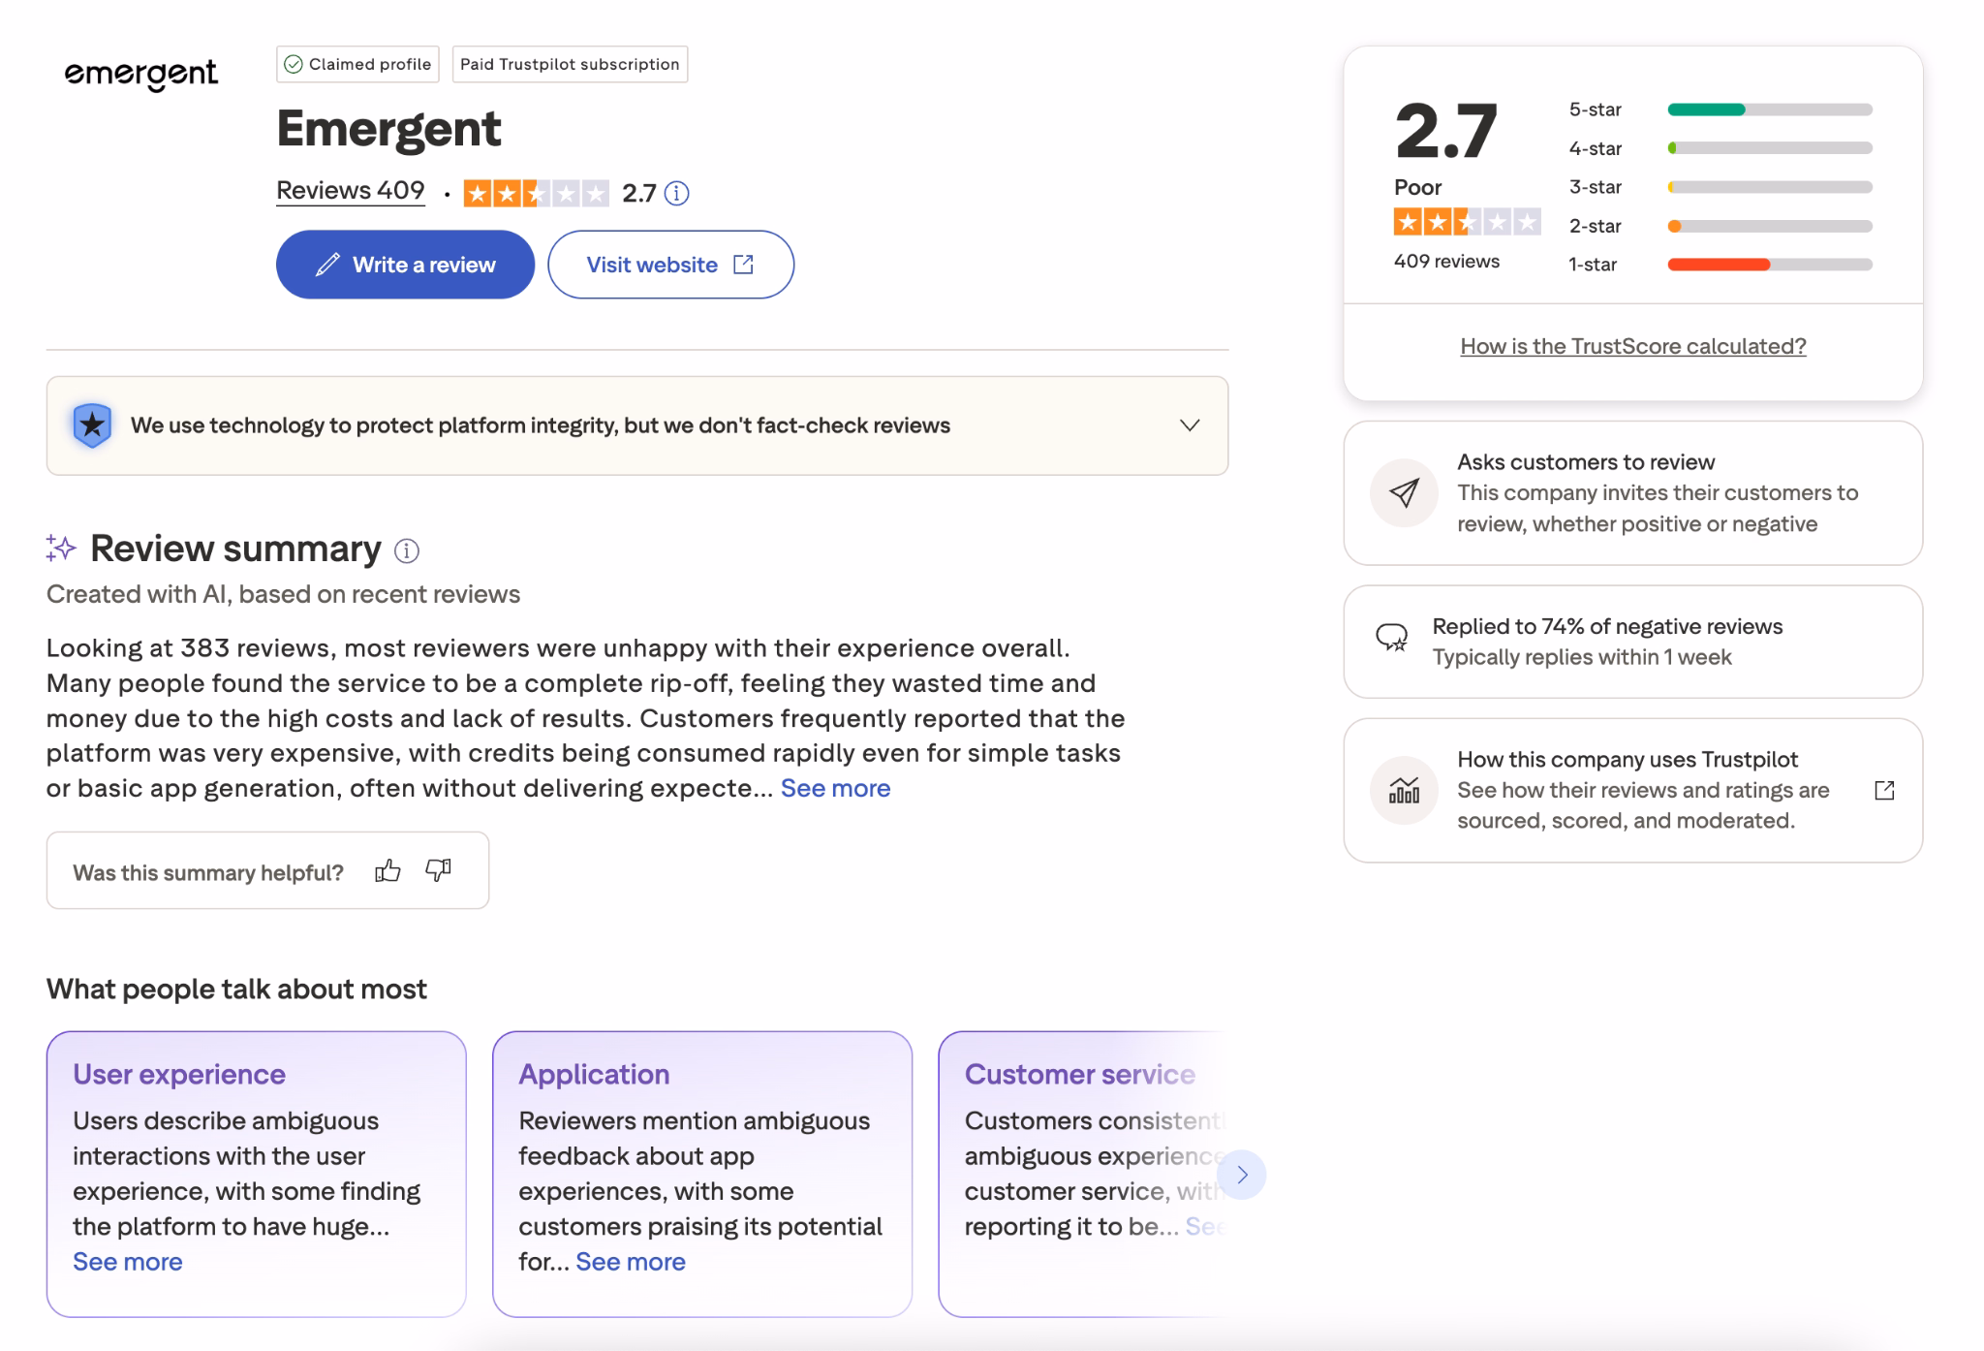The width and height of the screenshot is (1984, 1351).
Task: Click the Poor rating label
Action: point(1417,187)
